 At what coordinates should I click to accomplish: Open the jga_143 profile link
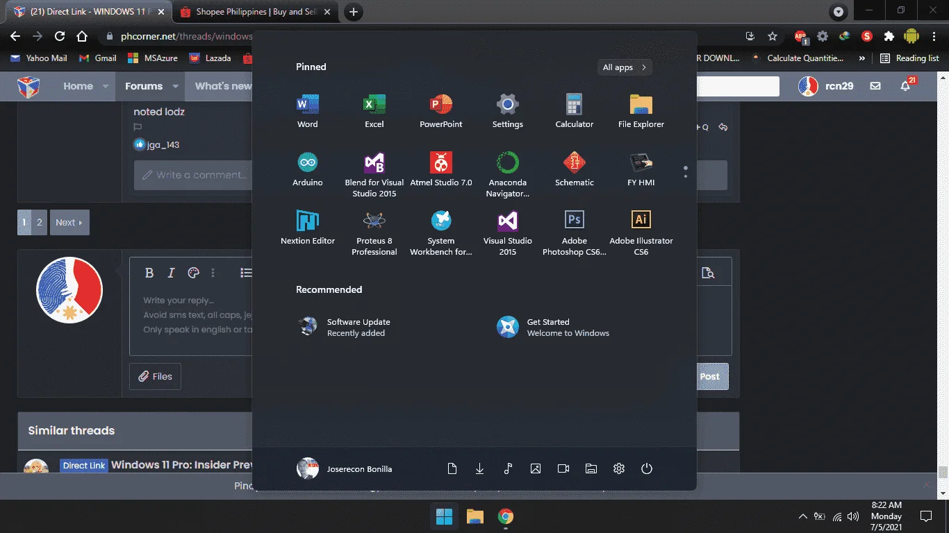[163, 145]
